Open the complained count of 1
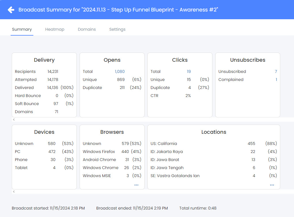The width and height of the screenshot is (294, 217). [x=276, y=80]
